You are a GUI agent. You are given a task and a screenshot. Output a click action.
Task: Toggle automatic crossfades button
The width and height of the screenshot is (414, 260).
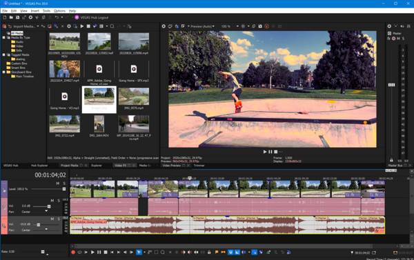pos(237,252)
